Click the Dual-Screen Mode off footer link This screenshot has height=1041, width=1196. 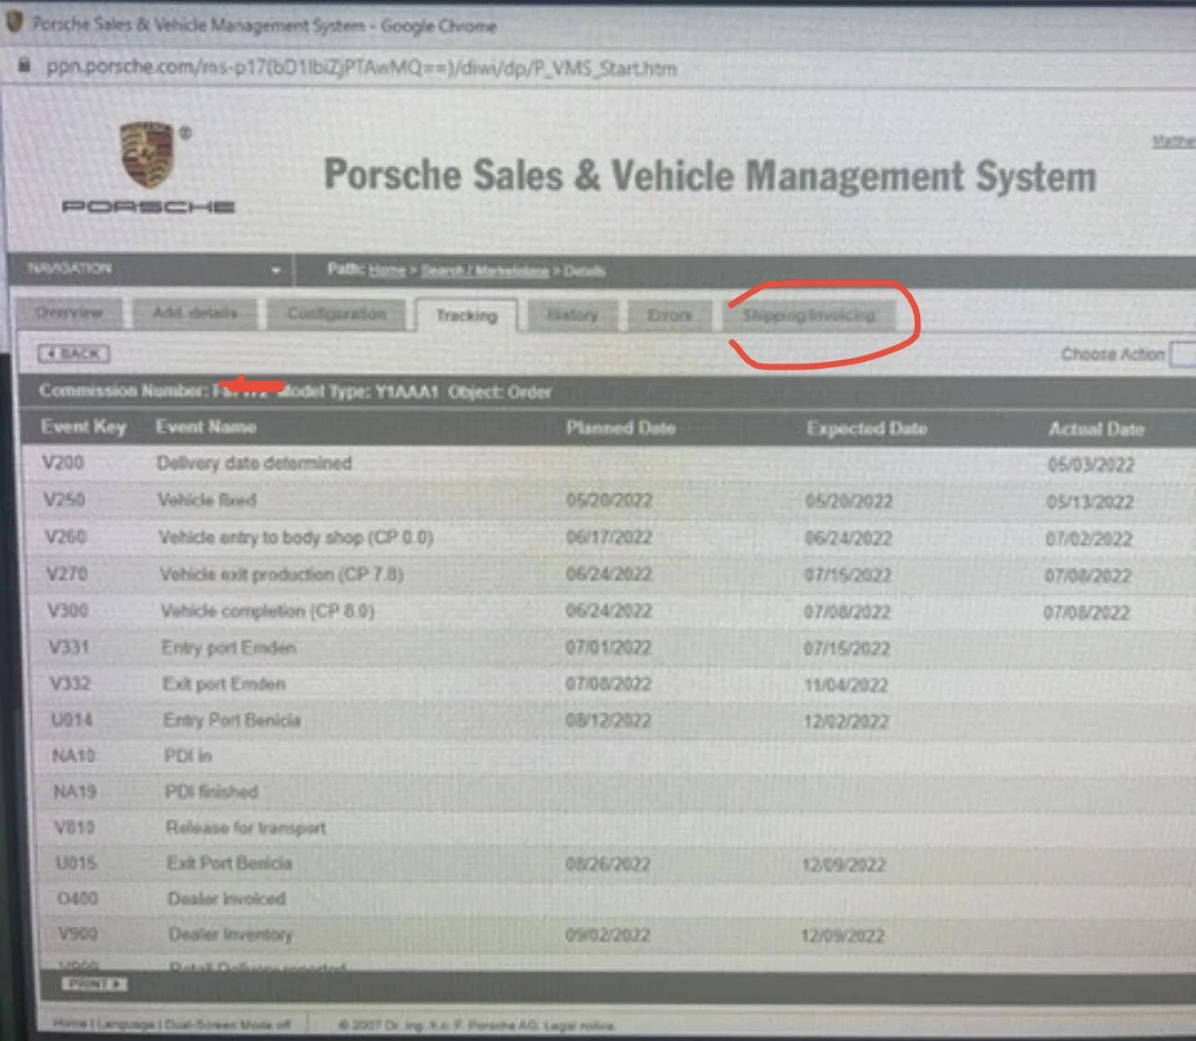[228, 1024]
